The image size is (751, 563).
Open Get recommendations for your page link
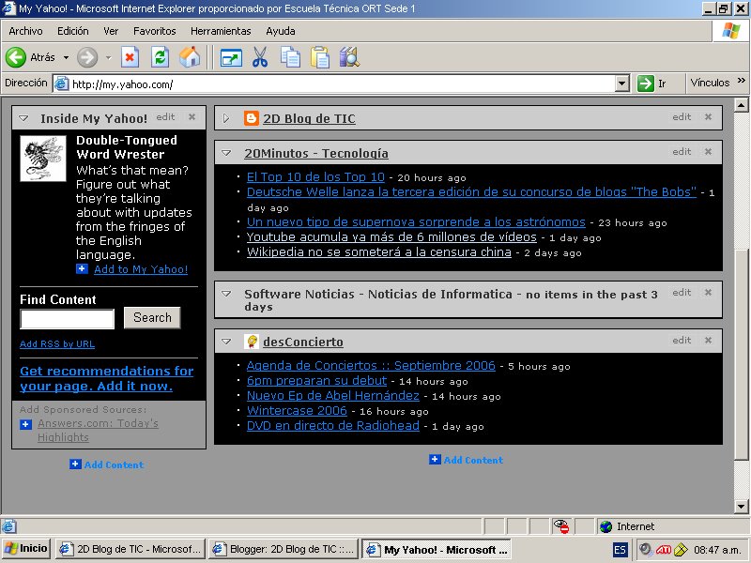106,378
